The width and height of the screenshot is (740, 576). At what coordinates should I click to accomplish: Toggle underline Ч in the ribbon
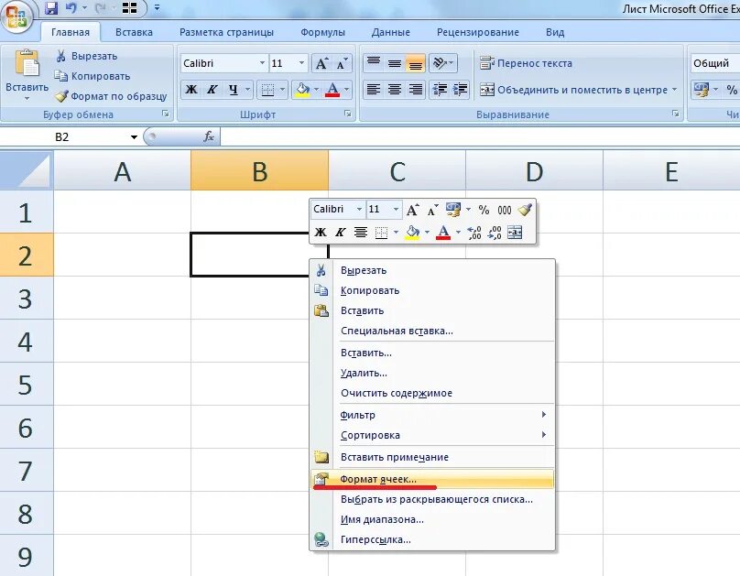coord(234,90)
